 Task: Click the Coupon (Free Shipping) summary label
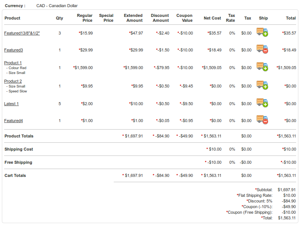pos(250,212)
